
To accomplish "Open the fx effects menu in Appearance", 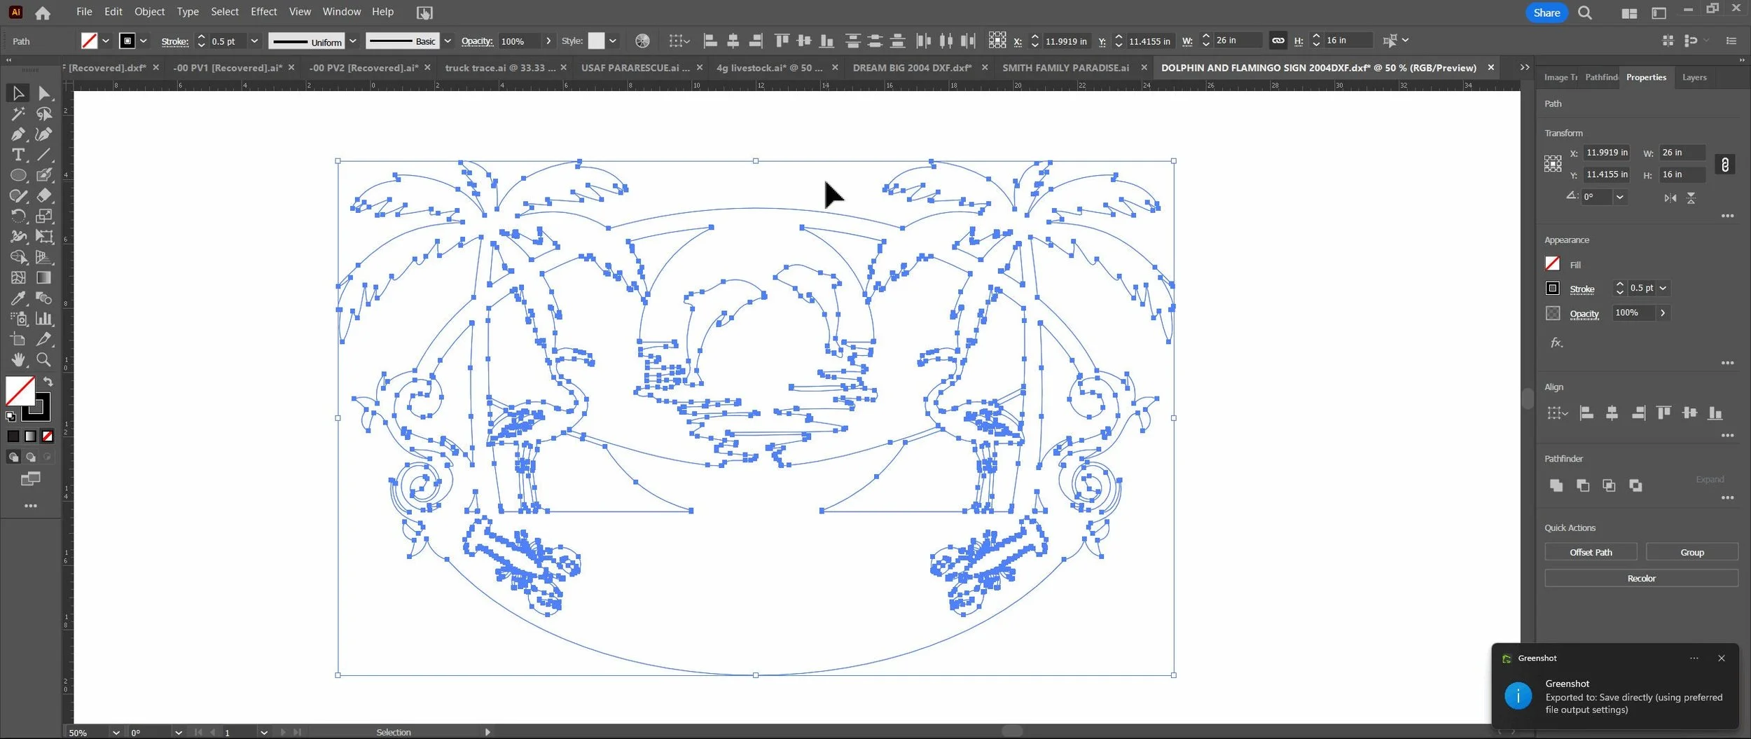I will 1556,343.
